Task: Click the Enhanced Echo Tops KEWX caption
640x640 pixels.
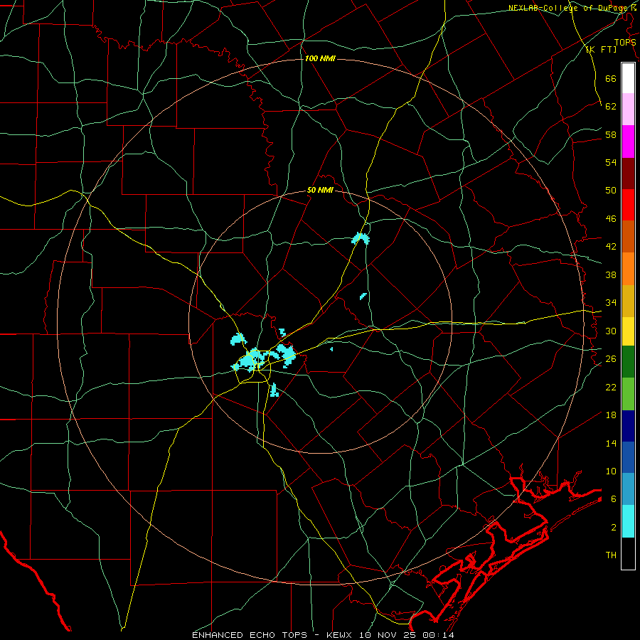Action: [x=323, y=635]
